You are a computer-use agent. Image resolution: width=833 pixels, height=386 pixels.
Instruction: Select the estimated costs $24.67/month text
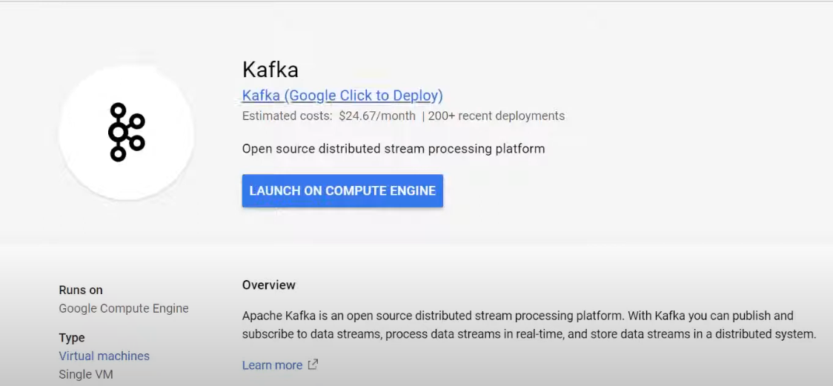329,116
